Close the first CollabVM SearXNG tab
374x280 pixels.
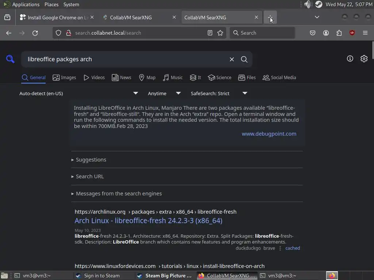click(174, 17)
